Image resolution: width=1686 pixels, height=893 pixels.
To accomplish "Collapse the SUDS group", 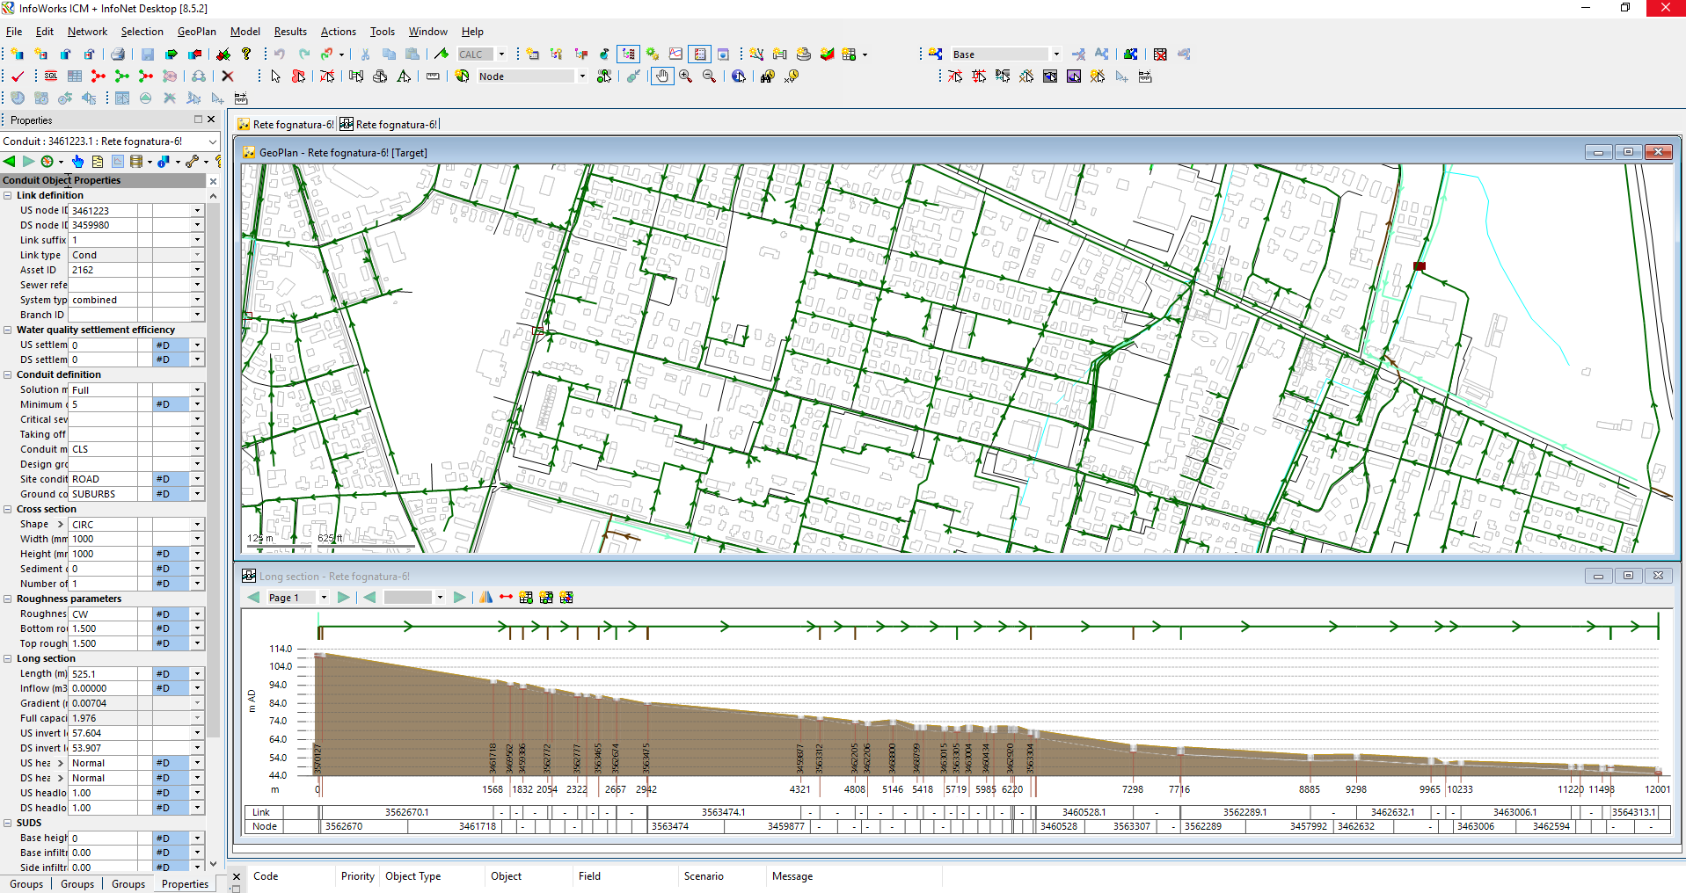I will (8, 823).
